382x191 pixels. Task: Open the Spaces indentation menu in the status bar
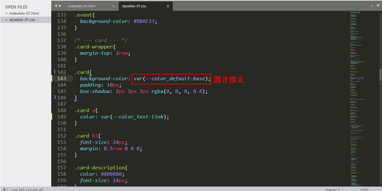point(333,190)
